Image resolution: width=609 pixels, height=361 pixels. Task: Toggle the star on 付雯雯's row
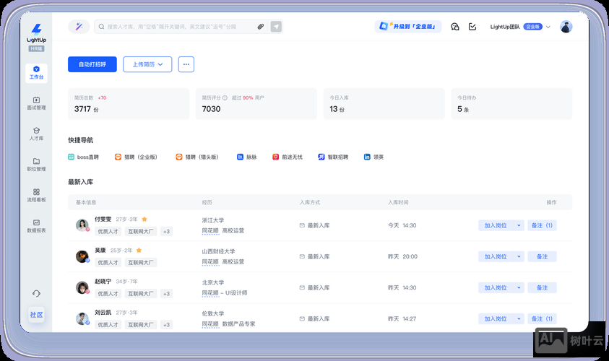coord(144,219)
